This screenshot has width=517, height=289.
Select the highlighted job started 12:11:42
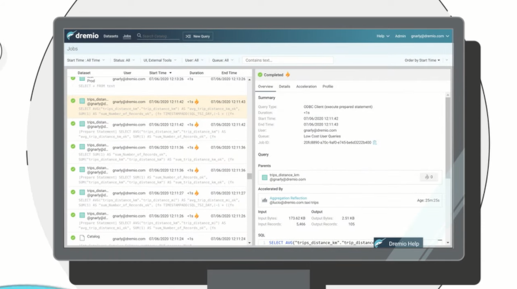coord(157,107)
